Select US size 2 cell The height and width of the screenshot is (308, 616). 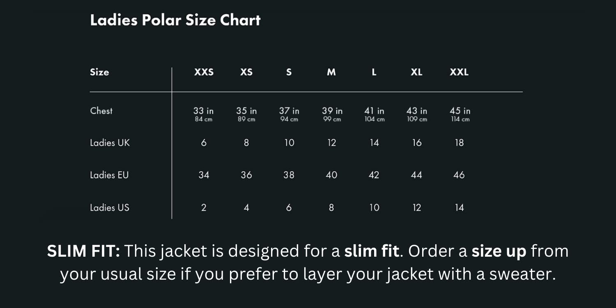(204, 208)
